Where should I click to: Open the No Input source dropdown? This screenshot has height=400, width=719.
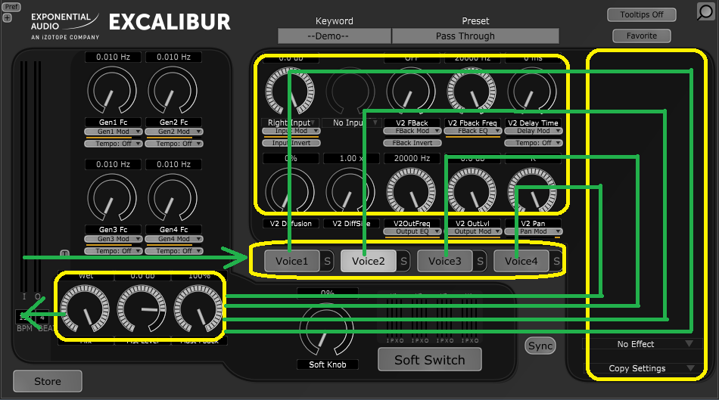point(351,122)
